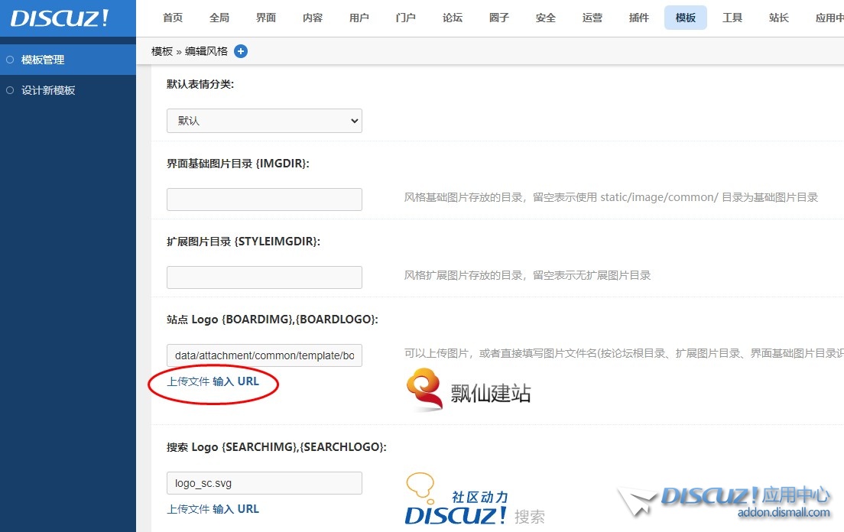Open the dropdown arrow on the 默认 selector

353,120
